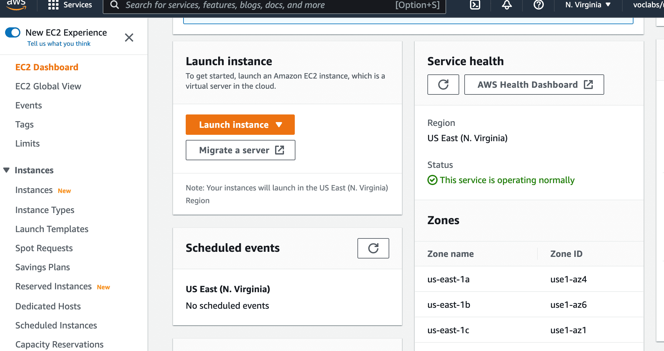Open the CloudShell terminal icon

click(475, 5)
